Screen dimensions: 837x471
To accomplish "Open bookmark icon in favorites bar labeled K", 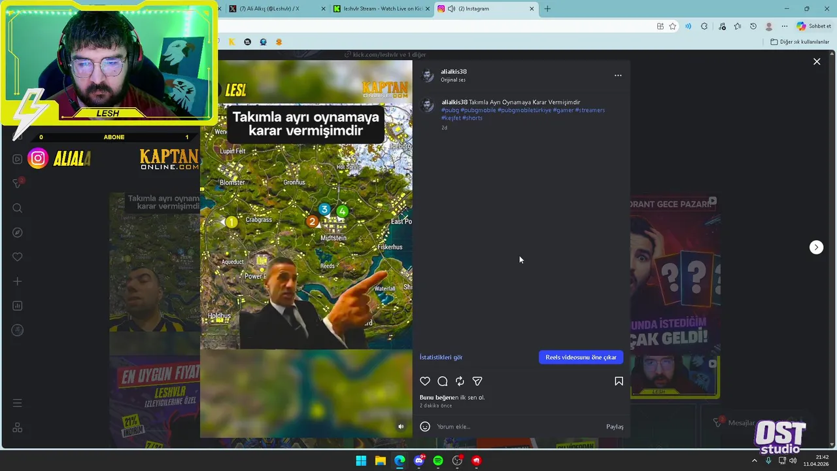I will (x=231, y=42).
